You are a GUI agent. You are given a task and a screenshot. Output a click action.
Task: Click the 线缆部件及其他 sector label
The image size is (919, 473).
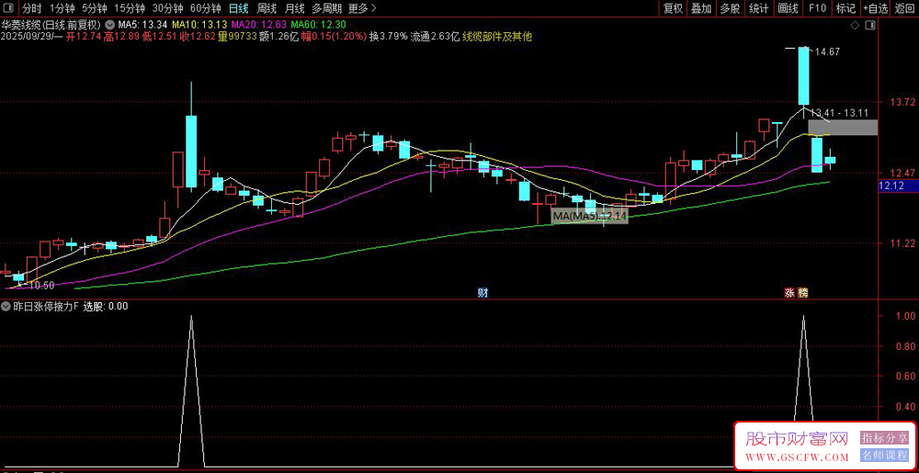tap(496, 37)
